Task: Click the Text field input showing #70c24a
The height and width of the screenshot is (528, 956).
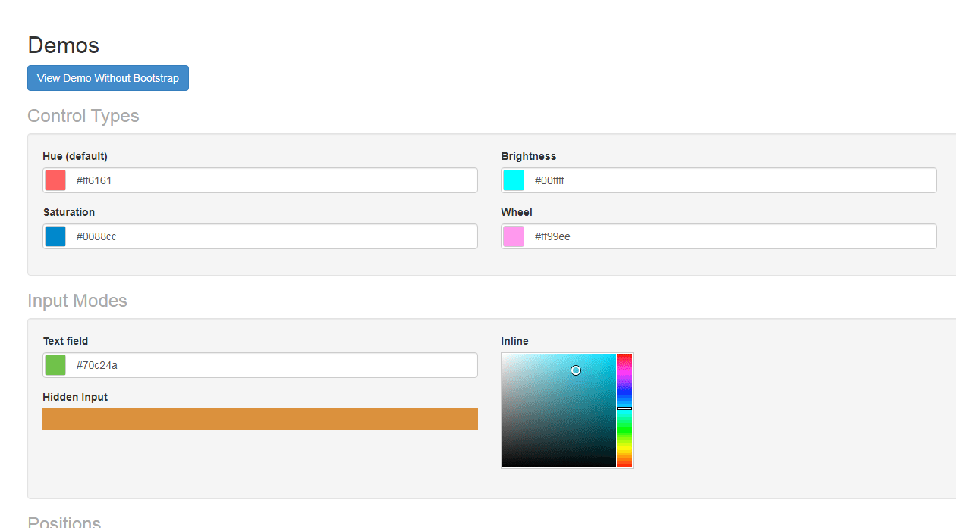Action: (260, 365)
